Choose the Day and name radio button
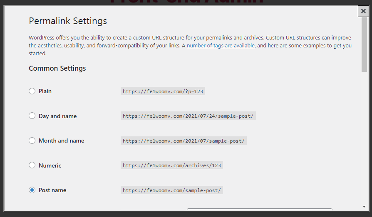The height and width of the screenshot is (217, 372). (x=32, y=116)
